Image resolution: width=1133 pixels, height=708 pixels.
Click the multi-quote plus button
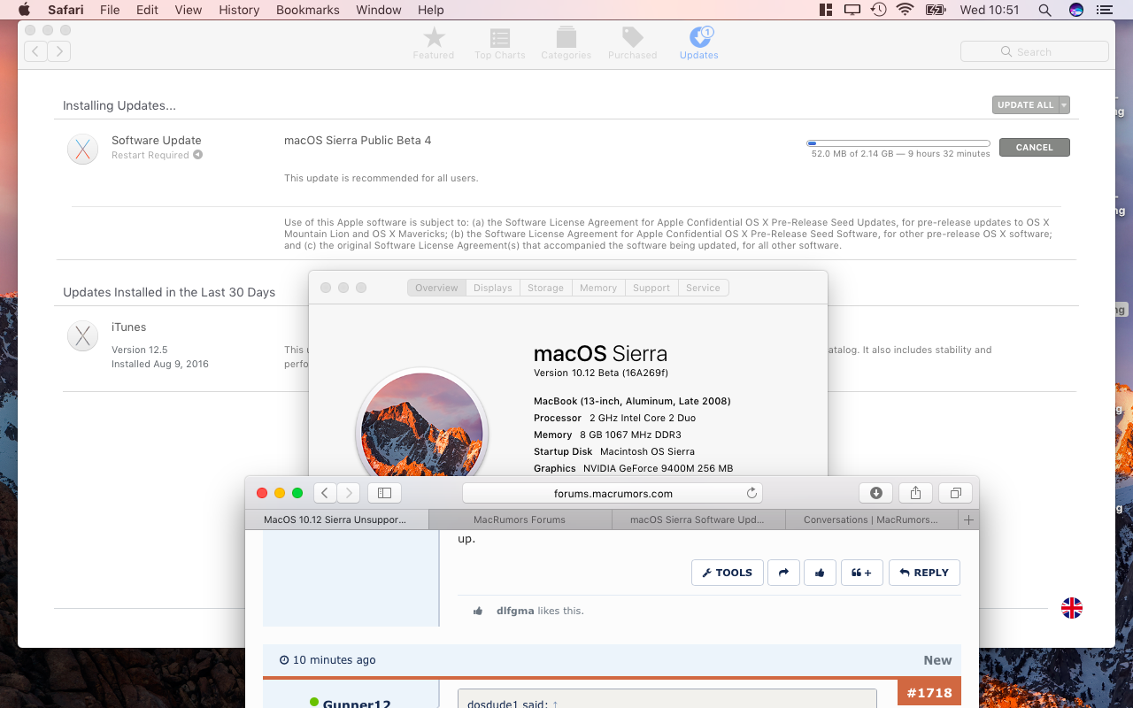861,573
